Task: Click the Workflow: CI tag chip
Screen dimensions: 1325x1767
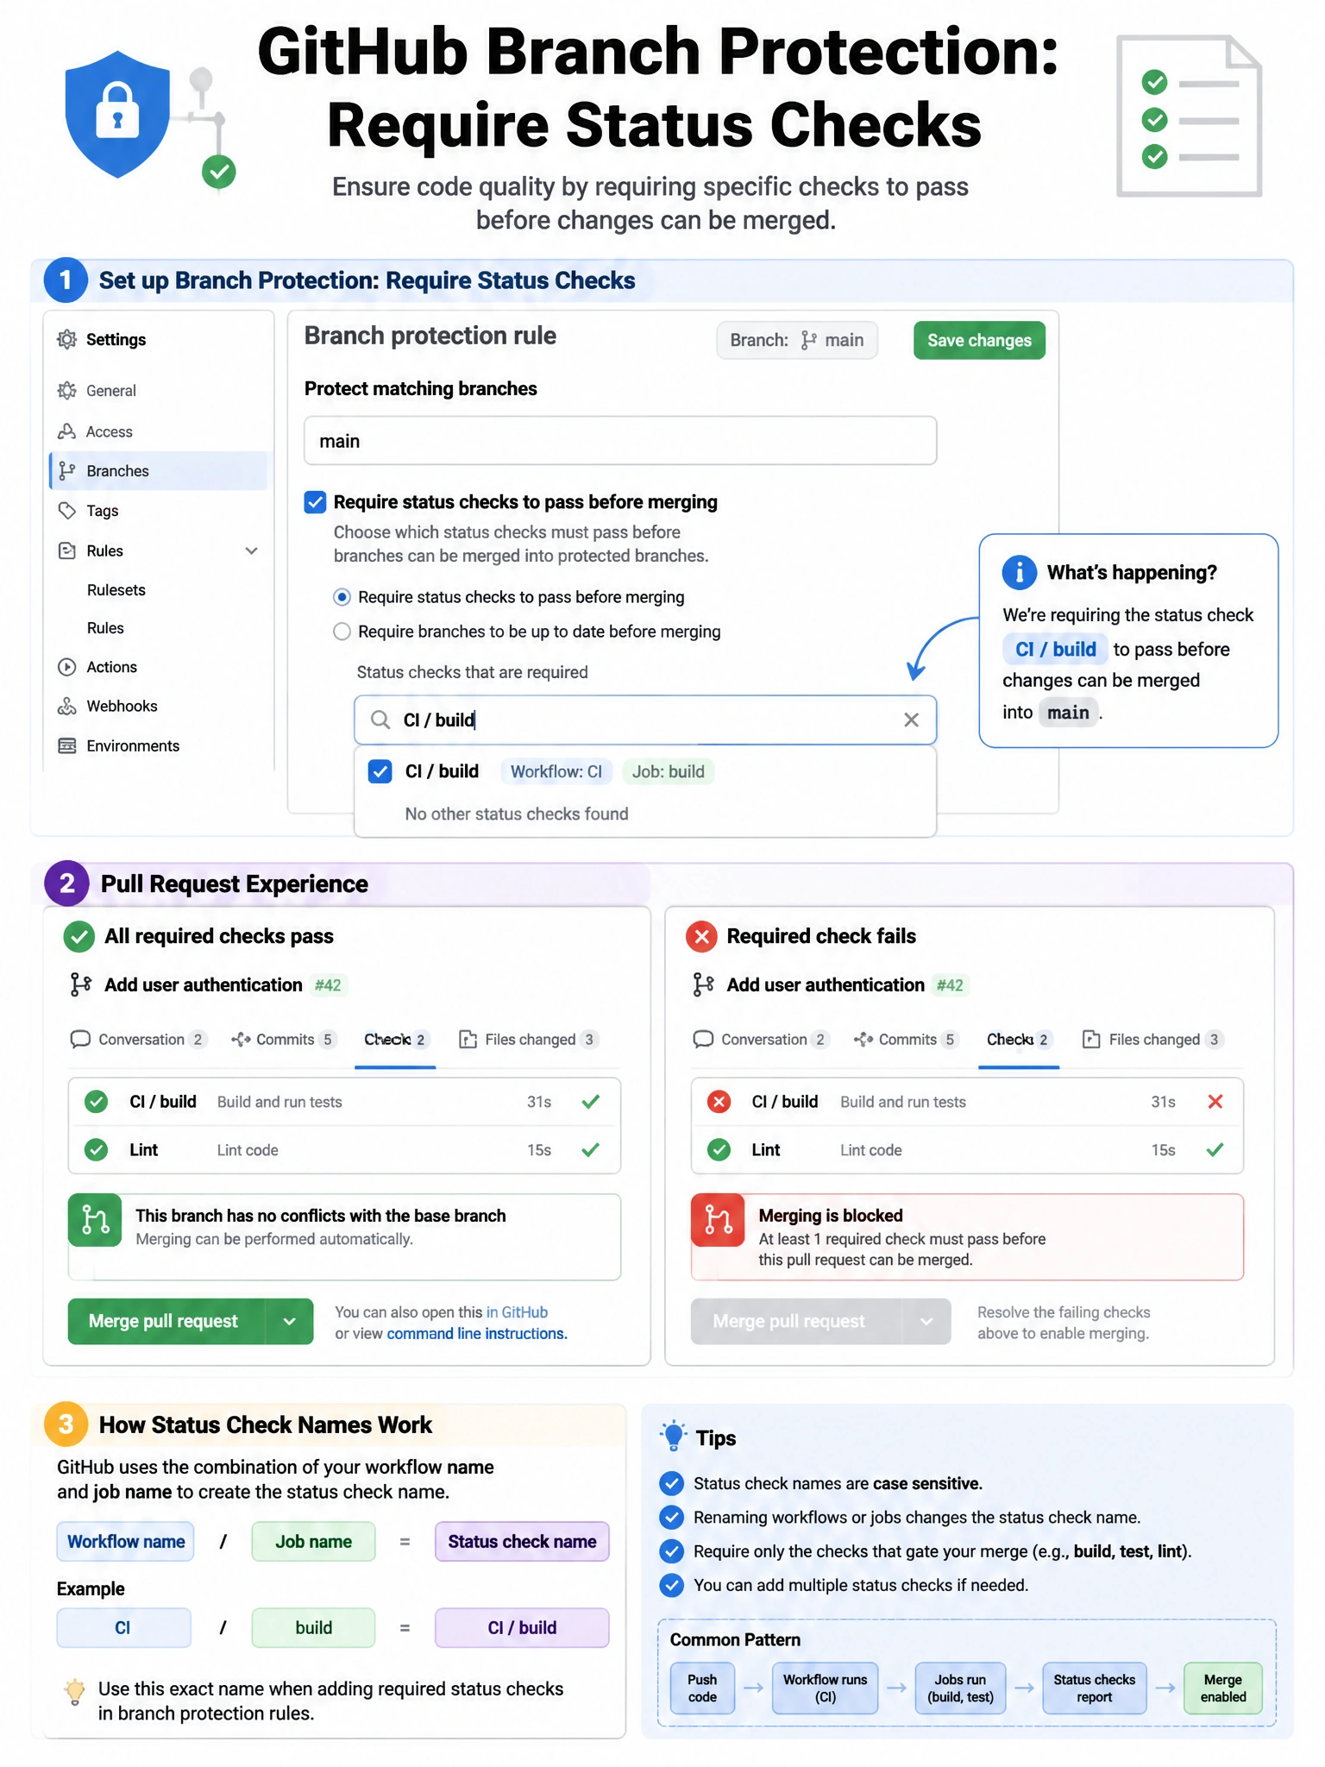Action: tap(556, 771)
